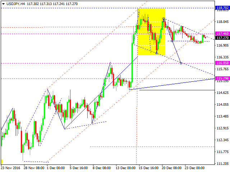Select the 114.055 price scale value
The image size is (230, 172).
pos(222,104)
